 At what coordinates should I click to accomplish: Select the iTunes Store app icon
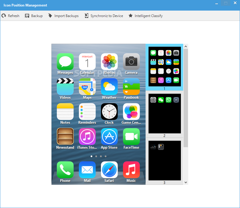tap(87, 136)
